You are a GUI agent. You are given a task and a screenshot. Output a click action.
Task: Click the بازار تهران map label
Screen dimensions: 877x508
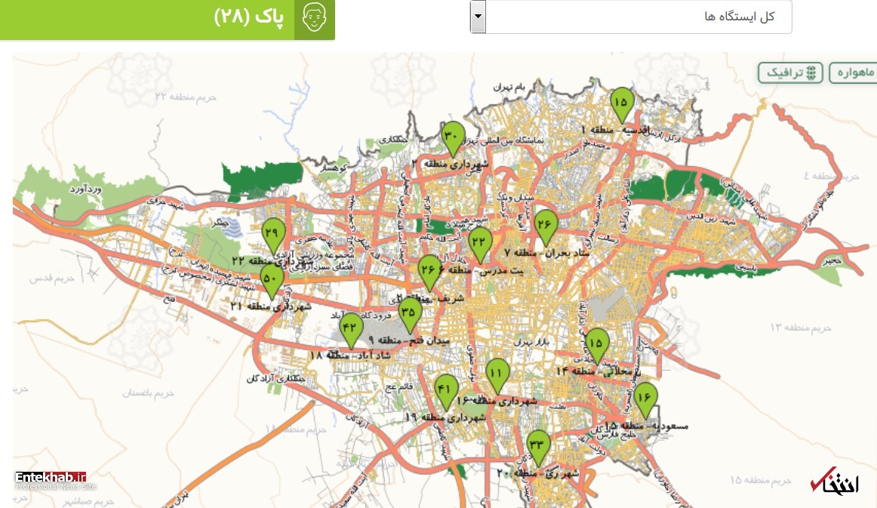pyautogui.click(x=532, y=341)
